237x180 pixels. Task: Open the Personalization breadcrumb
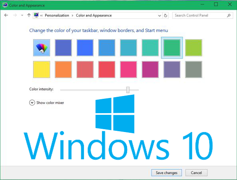point(57,16)
